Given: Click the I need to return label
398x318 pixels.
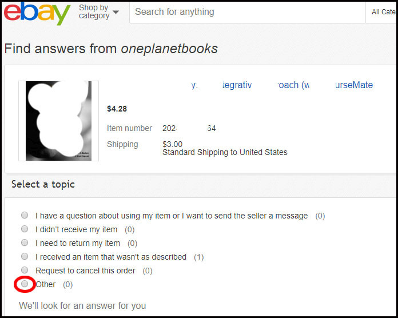Looking at the screenshot, I should [78, 244].
